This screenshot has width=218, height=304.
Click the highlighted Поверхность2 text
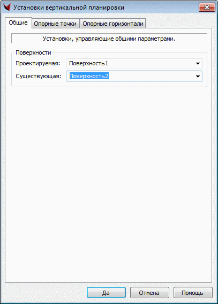click(89, 76)
